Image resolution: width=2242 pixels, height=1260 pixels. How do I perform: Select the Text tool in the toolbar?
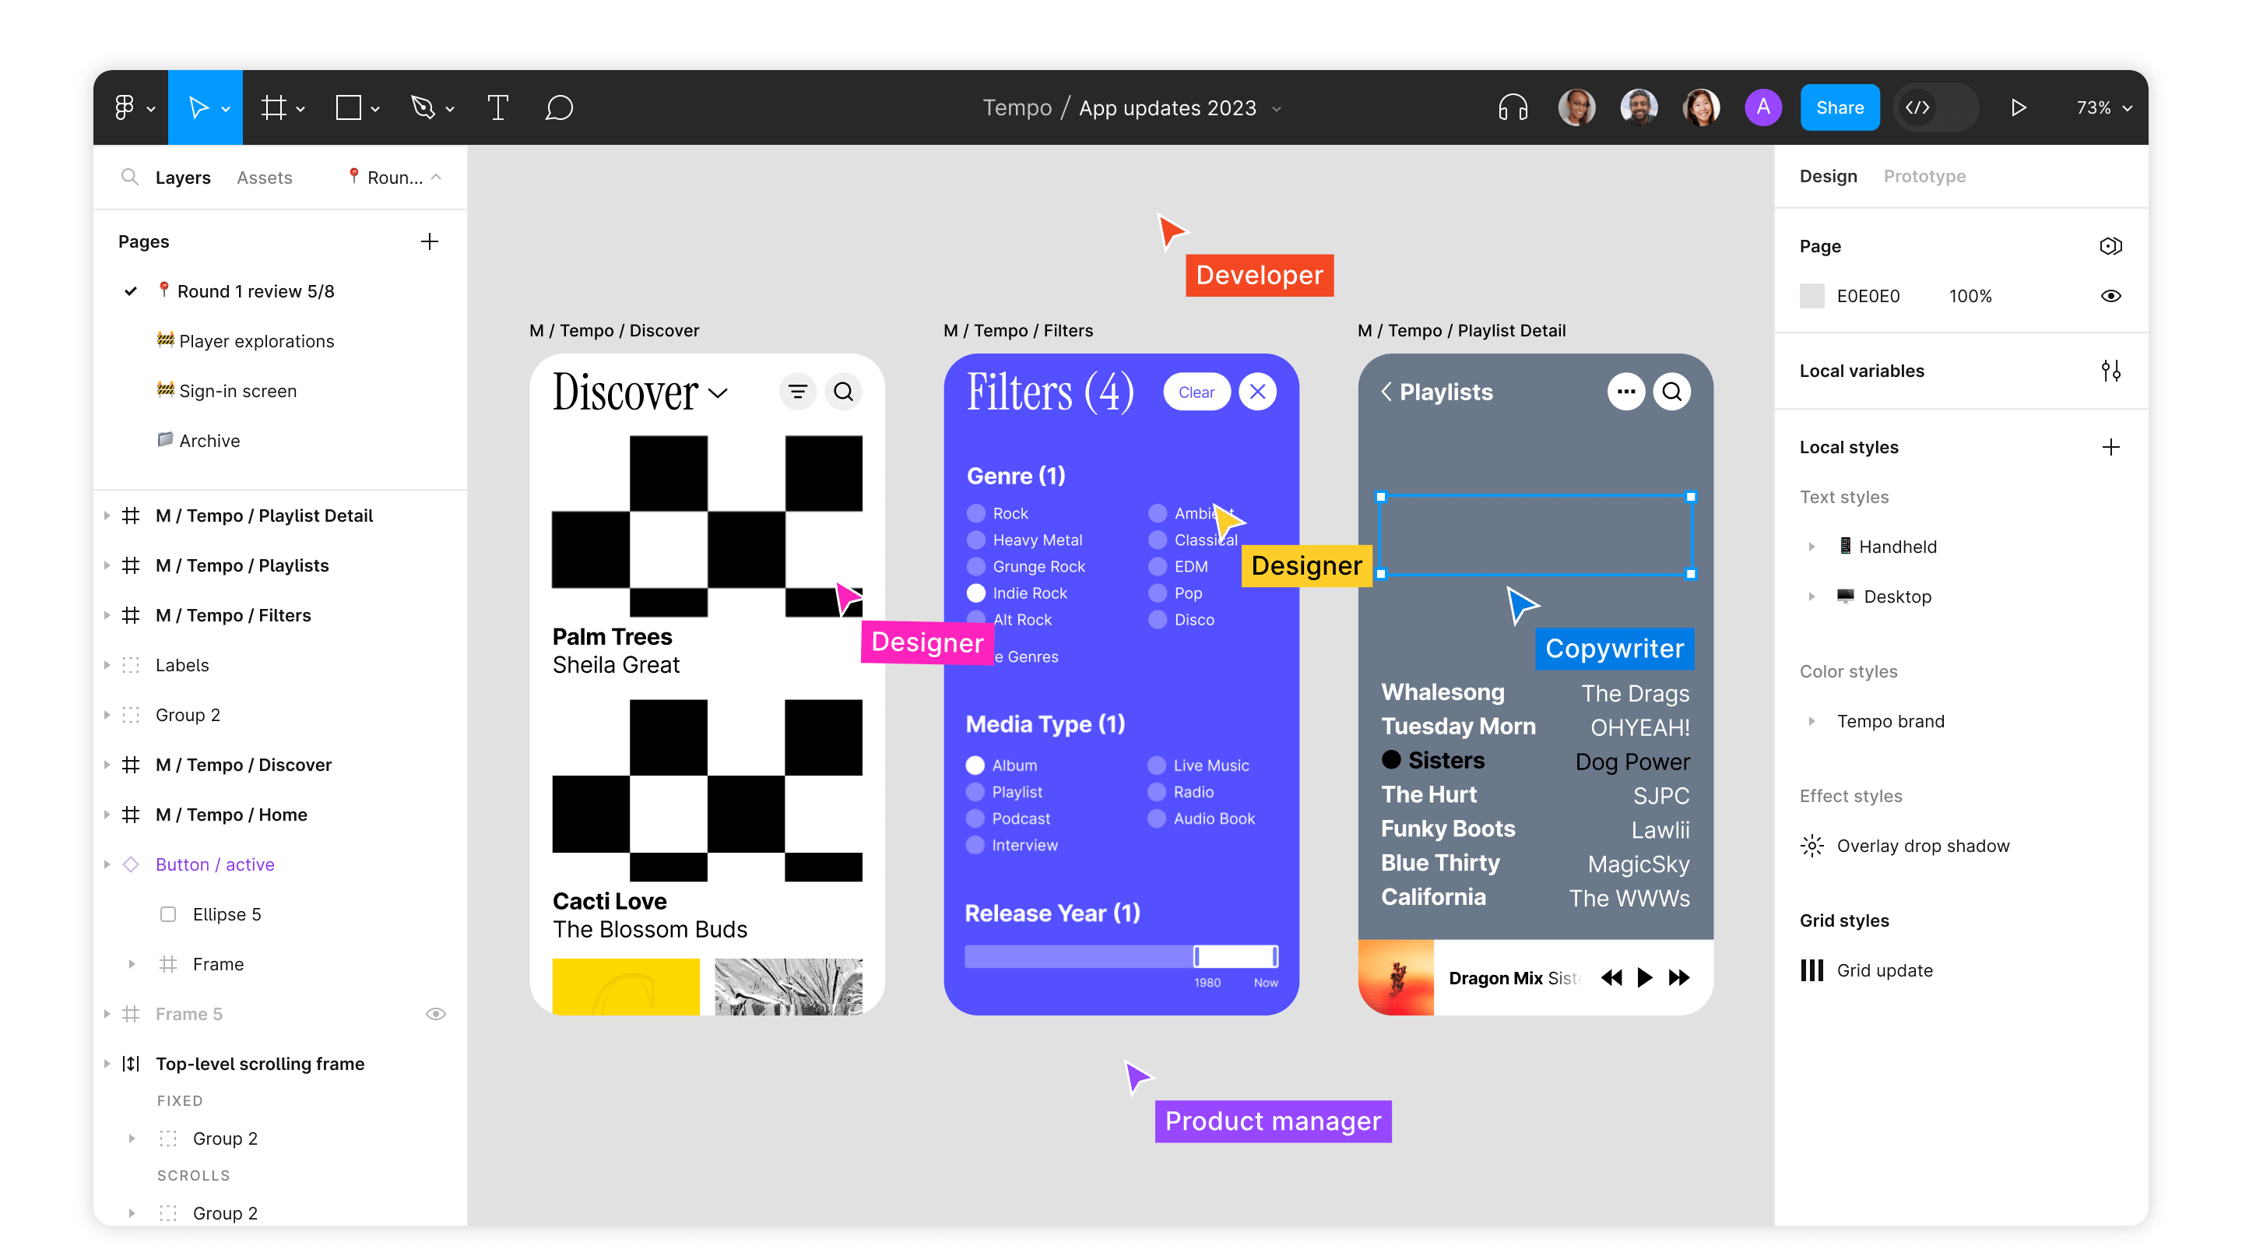498,107
